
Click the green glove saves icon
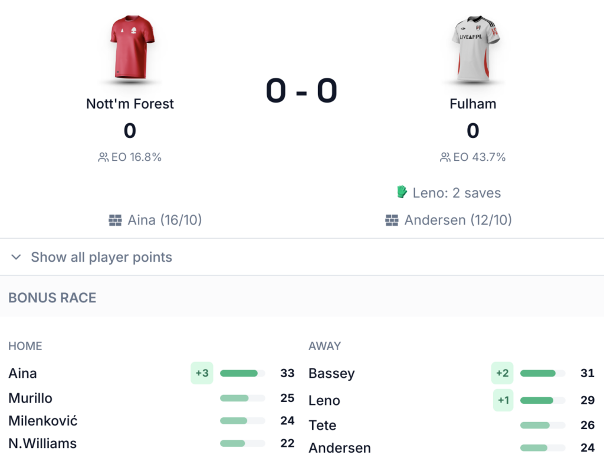(x=402, y=192)
